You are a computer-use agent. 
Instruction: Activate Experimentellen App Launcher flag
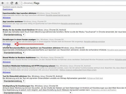[7, 18]
